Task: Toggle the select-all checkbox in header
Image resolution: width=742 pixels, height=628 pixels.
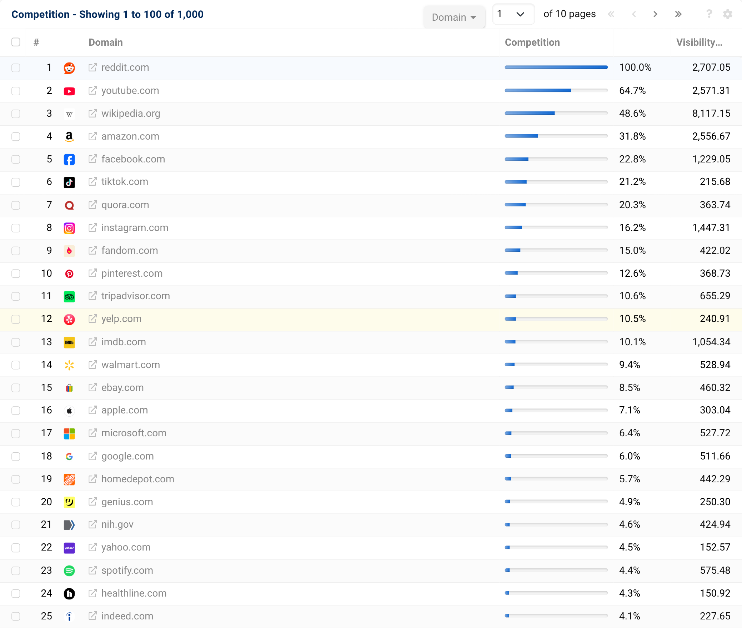Action: pyautogui.click(x=16, y=42)
